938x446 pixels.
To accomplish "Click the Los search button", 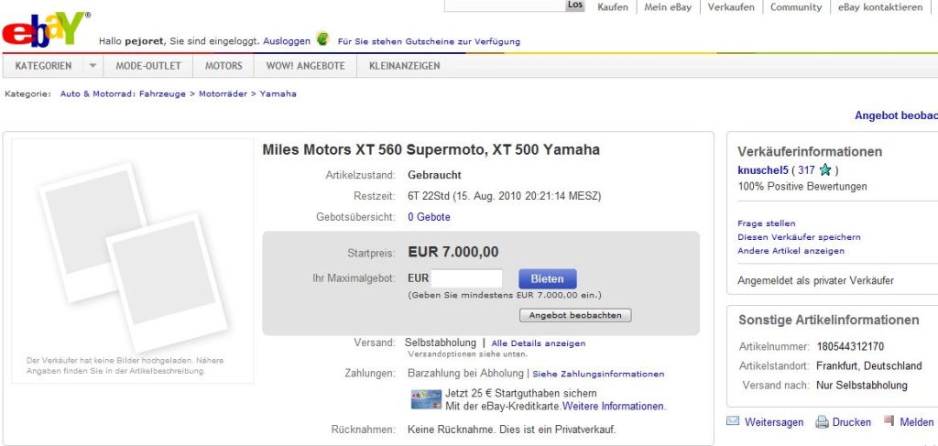I will pyautogui.click(x=575, y=5).
